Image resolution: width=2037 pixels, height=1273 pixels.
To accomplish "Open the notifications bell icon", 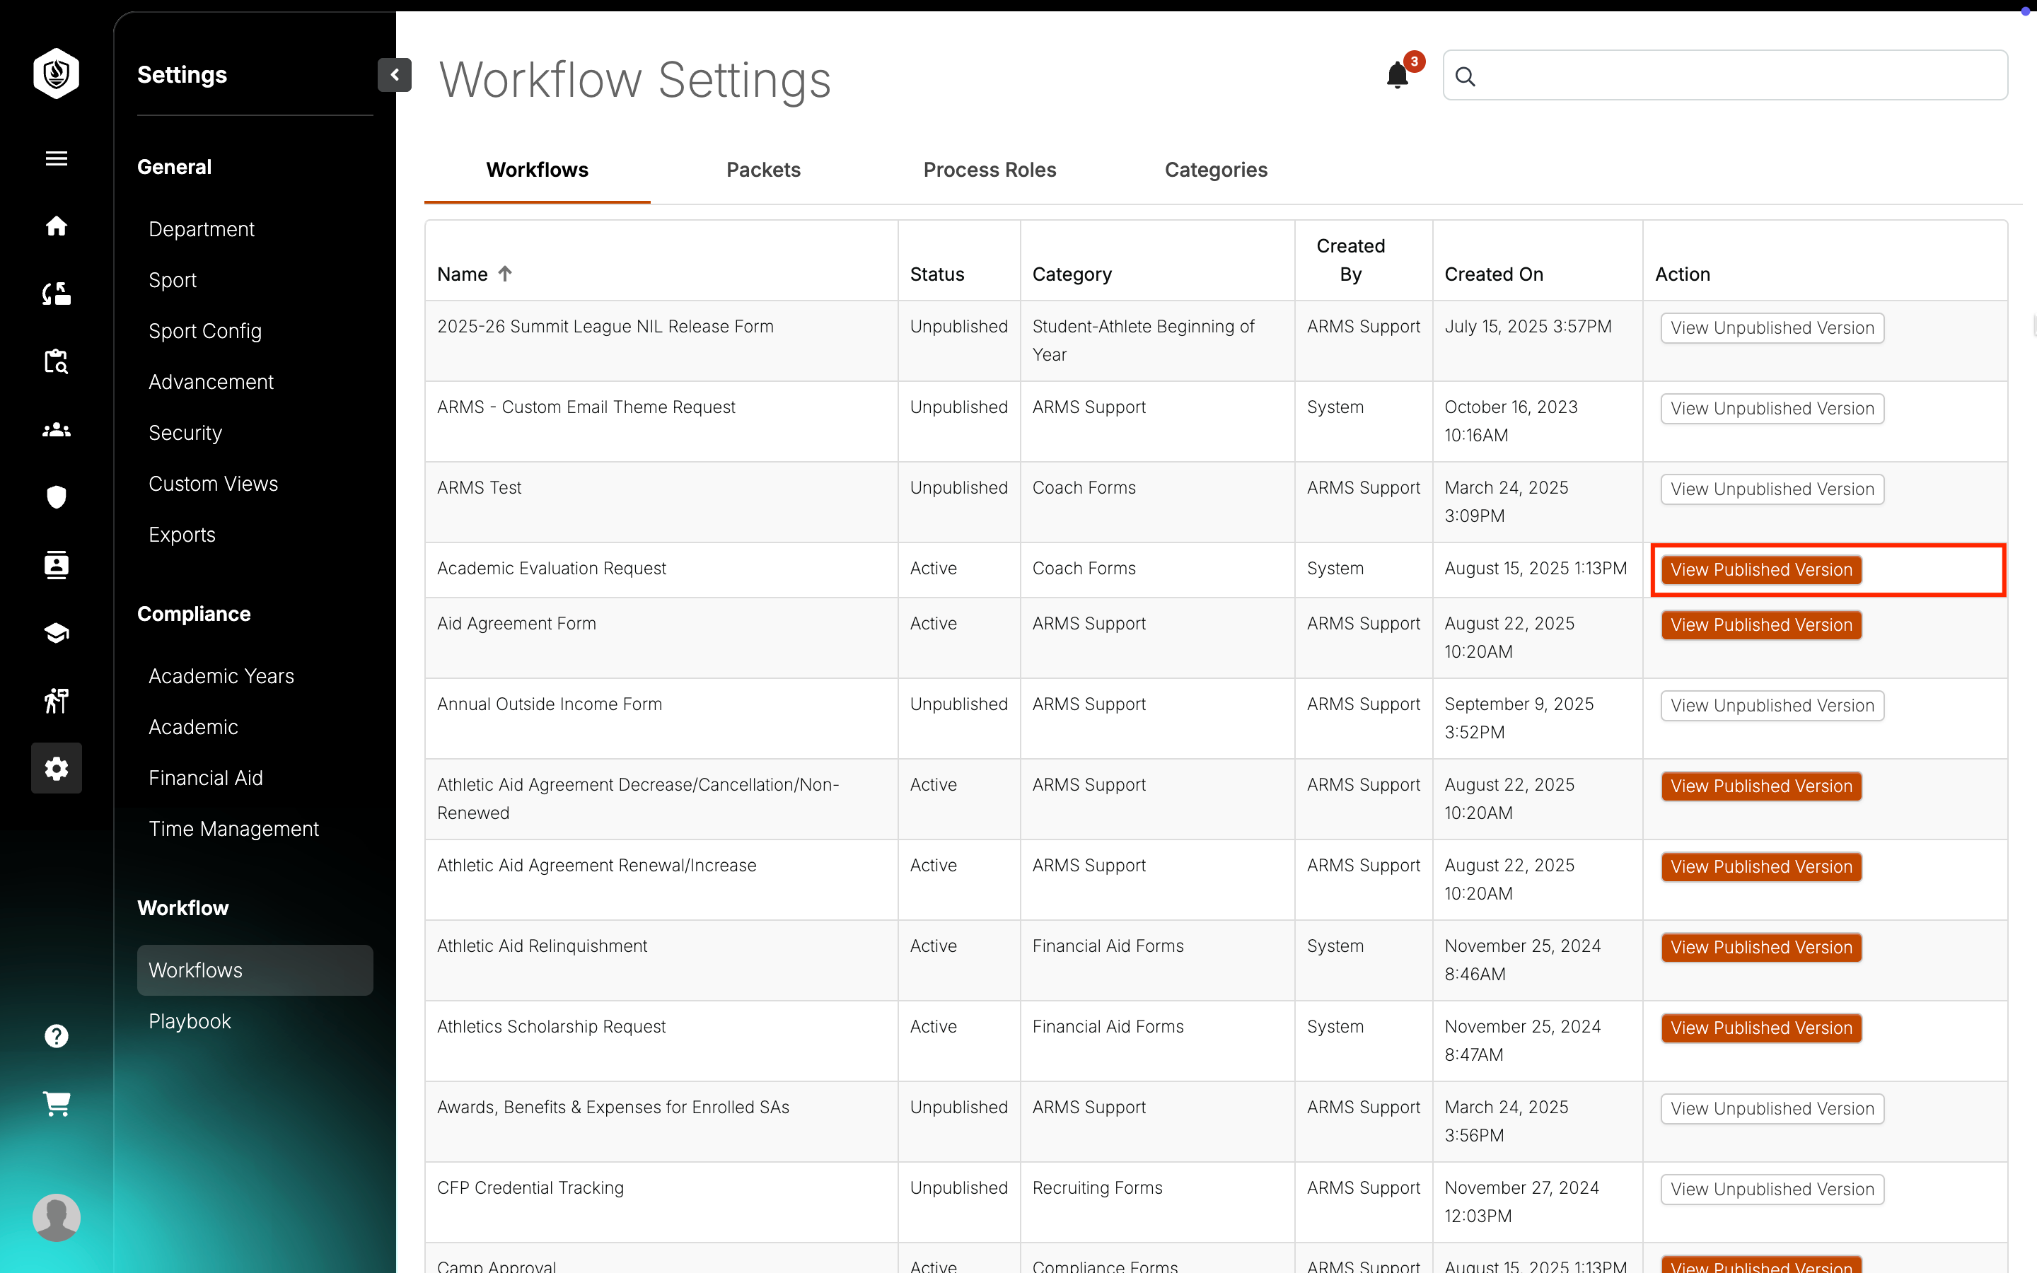I will click(x=1398, y=75).
